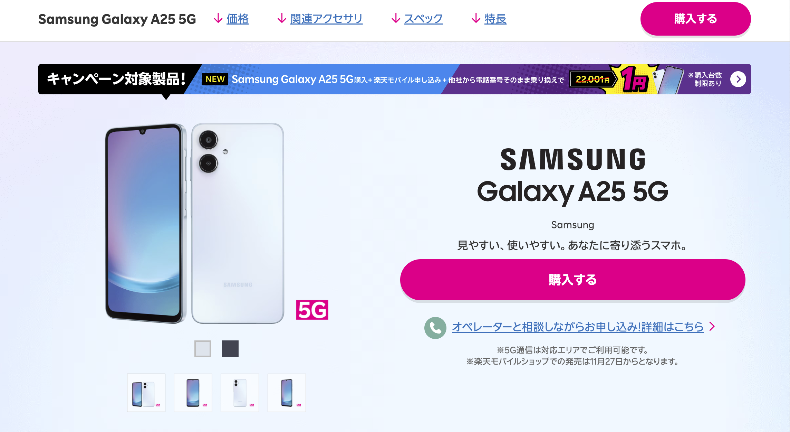This screenshot has height=432, width=790.
Task: Click the chevron after 詳細はこちら link
Action: click(x=712, y=326)
